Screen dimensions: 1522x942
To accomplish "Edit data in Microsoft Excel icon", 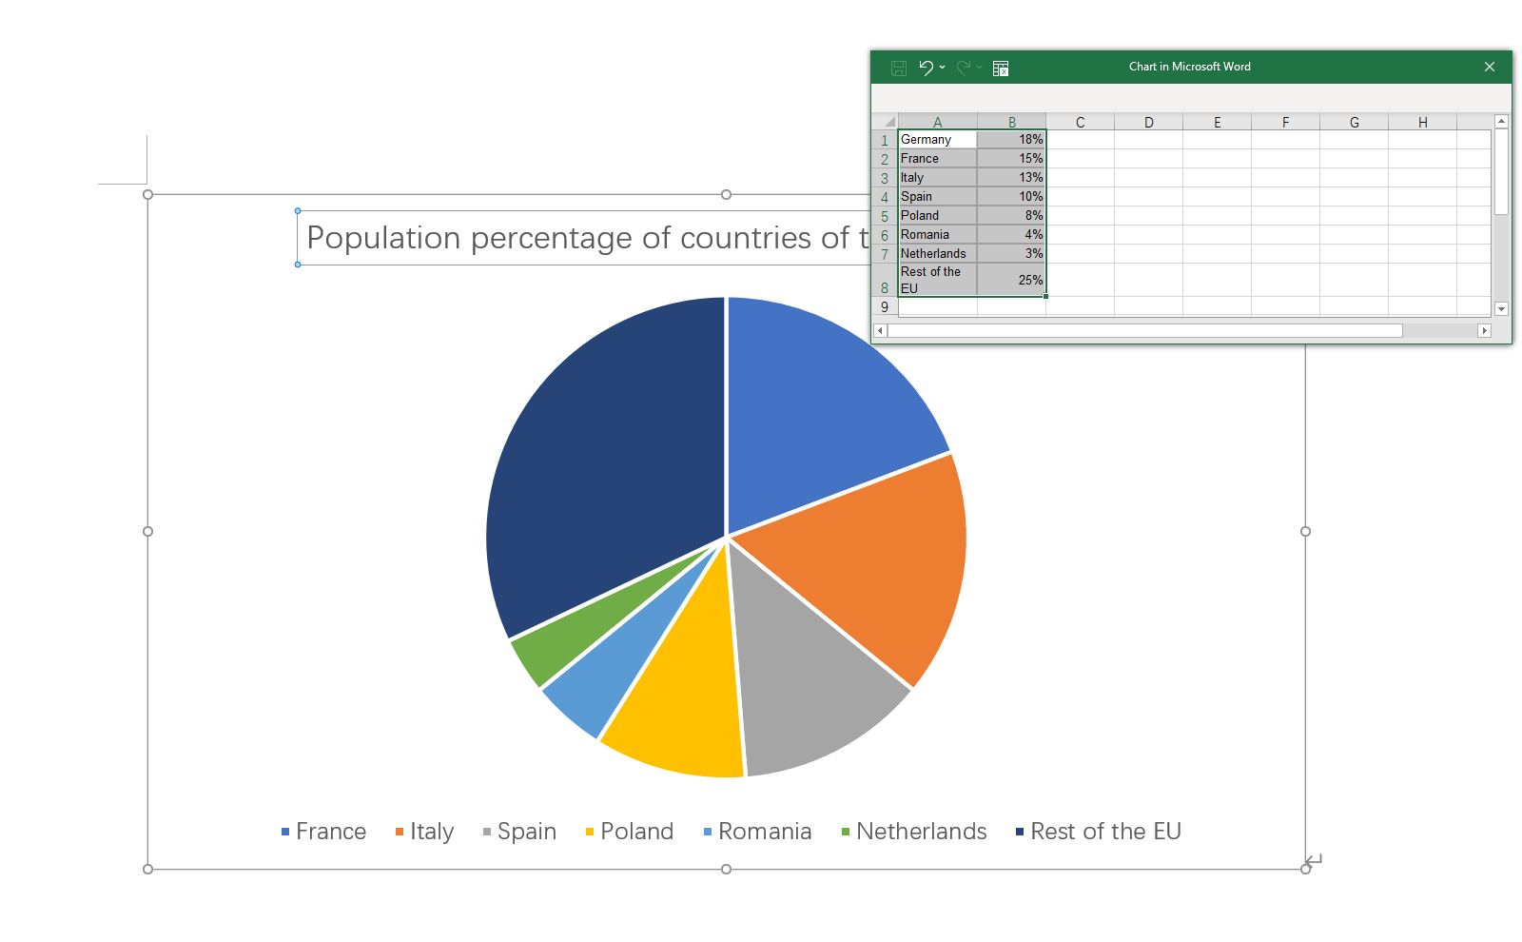I will coord(1001,68).
